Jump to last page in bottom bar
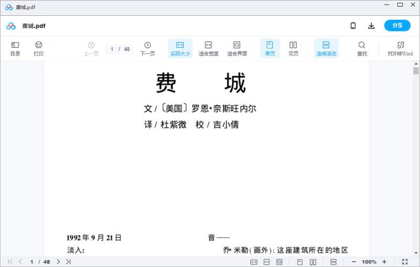Viewport: 420px width, 267px height. point(68,262)
